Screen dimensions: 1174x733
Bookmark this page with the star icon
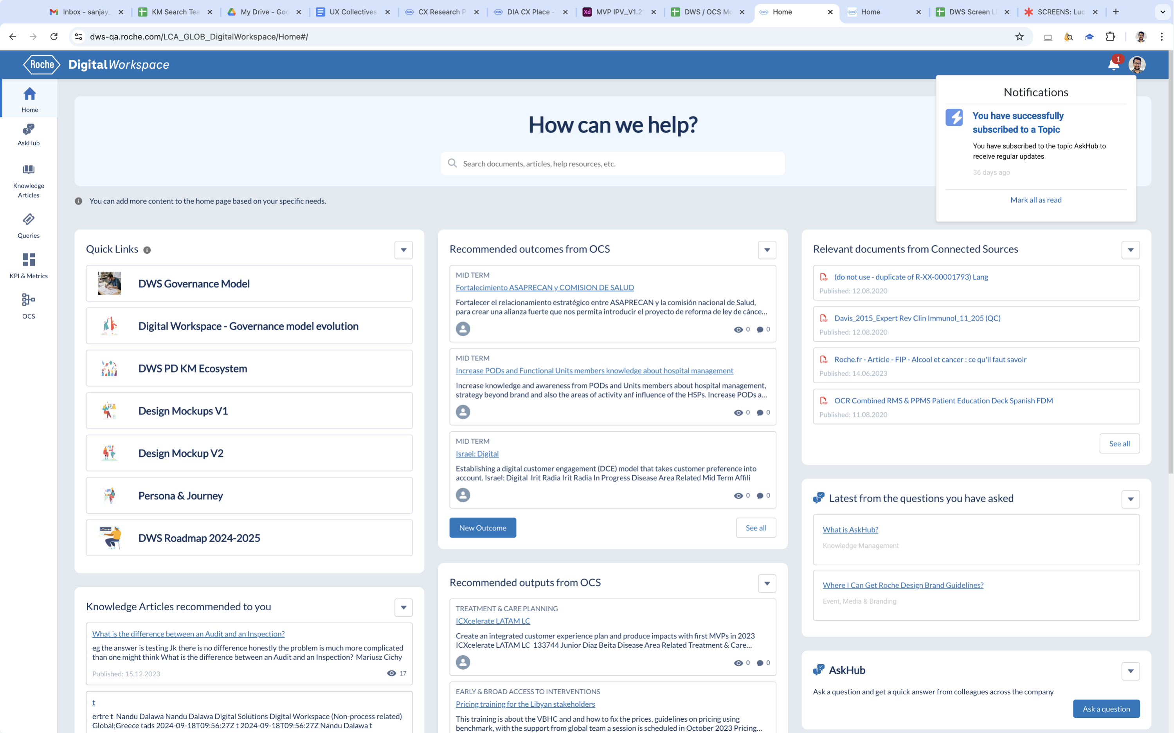pyautogui.click(x=1019, y=37)
